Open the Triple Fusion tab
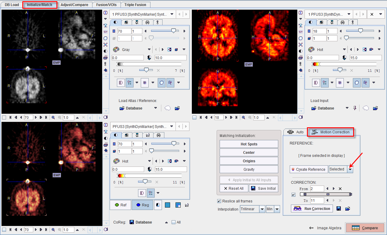This screenshot has height=235, width=387. pos(135,5)
